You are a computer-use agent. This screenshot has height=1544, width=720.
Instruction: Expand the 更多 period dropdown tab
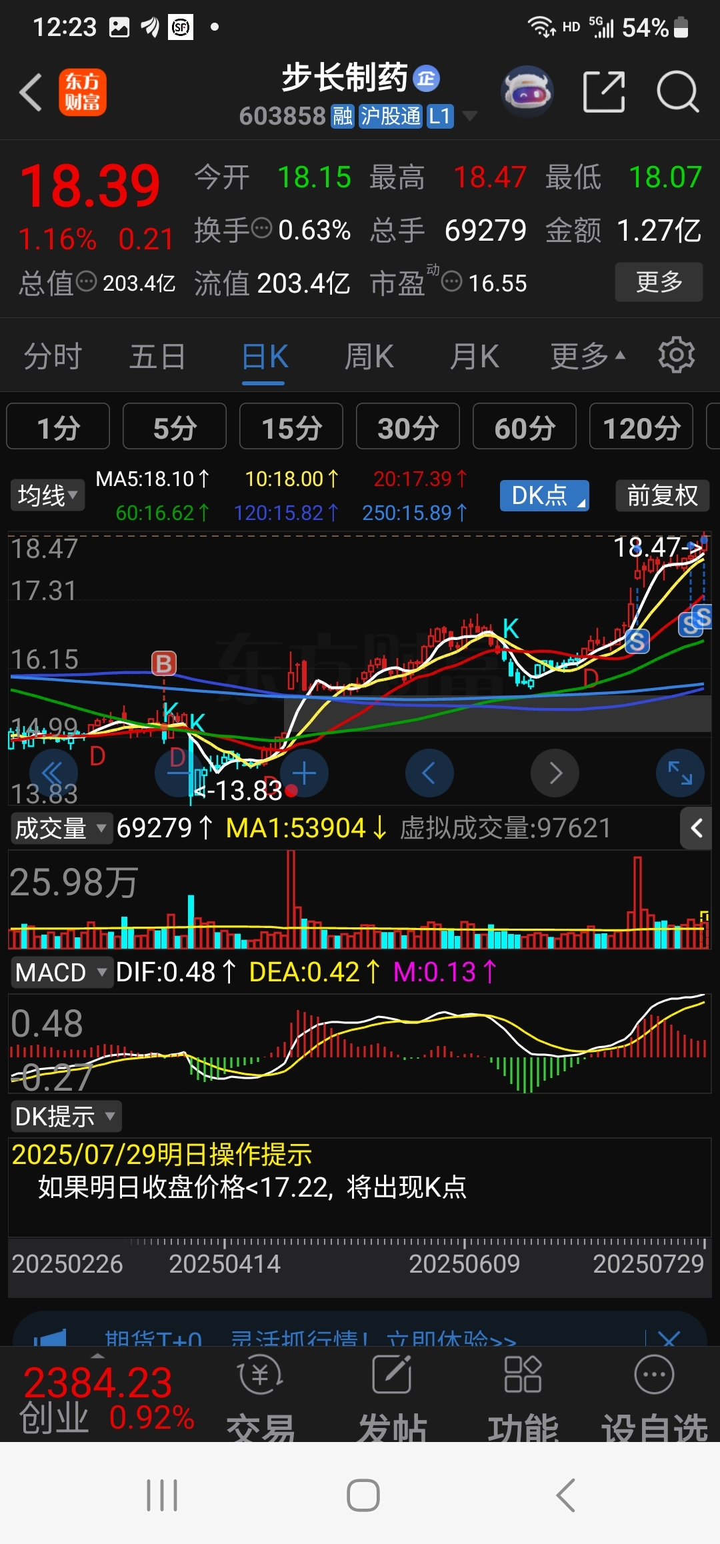click(588, 355)
